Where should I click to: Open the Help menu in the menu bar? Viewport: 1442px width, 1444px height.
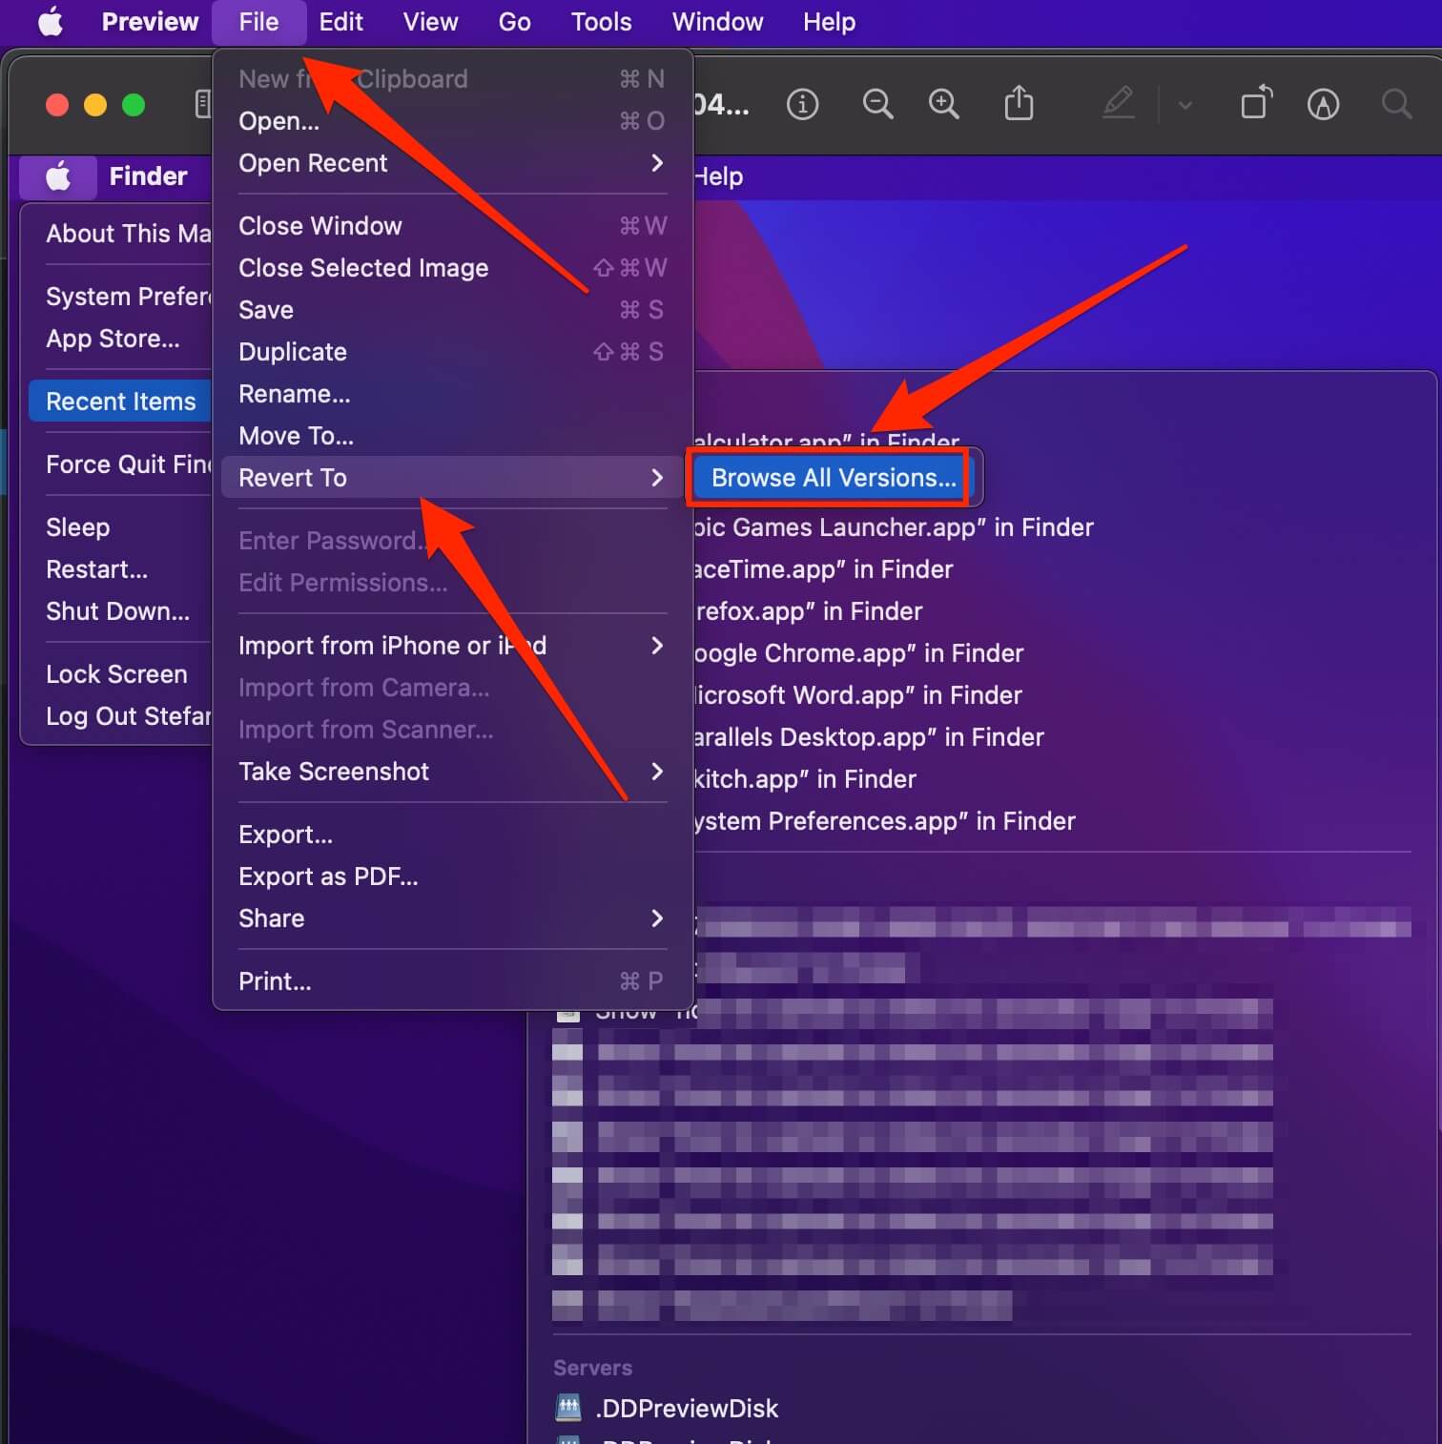click(x=829, y=22)
